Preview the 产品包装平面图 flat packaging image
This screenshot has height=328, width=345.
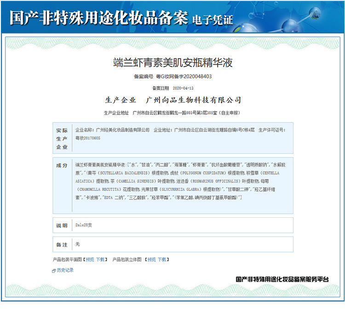tap(90, 260)
